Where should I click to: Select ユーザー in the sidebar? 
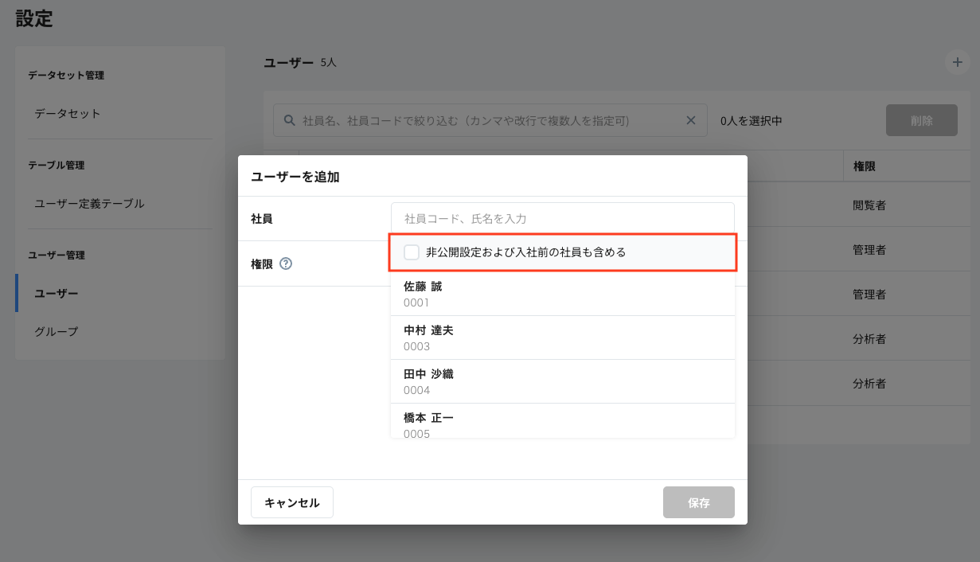56,293
